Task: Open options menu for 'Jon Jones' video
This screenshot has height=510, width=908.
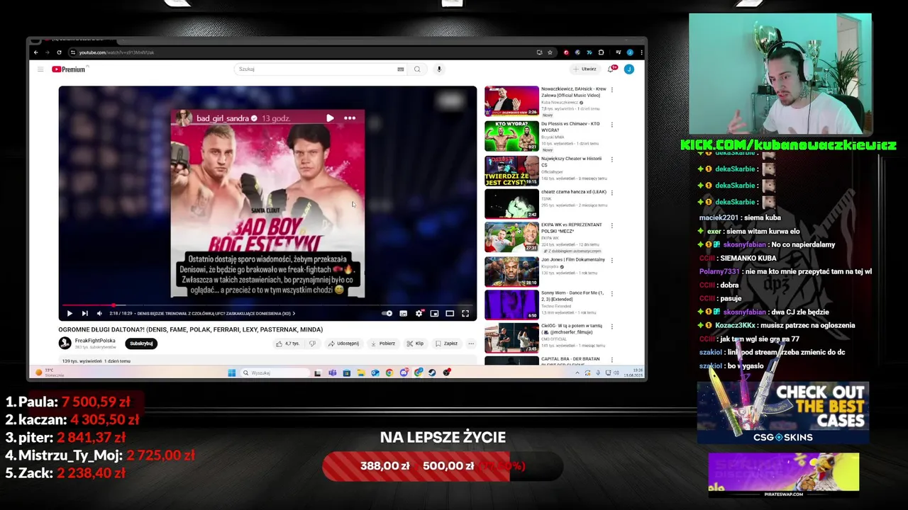Action: pos(612,260)
